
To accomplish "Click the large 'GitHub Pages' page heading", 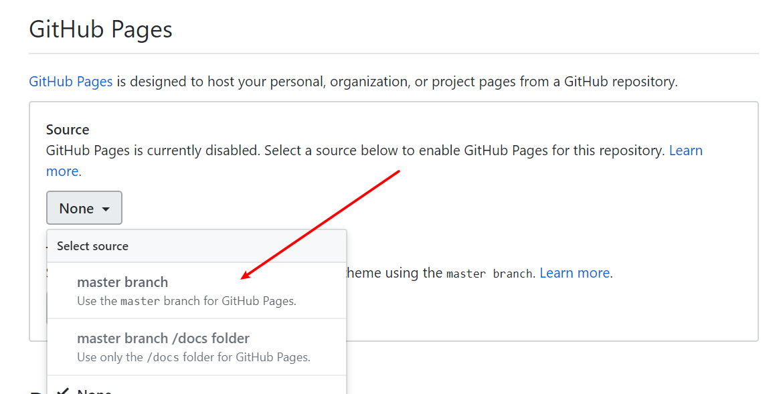I will pos(100,30).
